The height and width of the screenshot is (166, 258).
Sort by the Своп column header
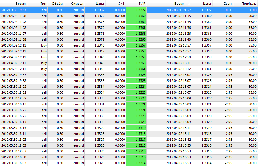(223, 4)
